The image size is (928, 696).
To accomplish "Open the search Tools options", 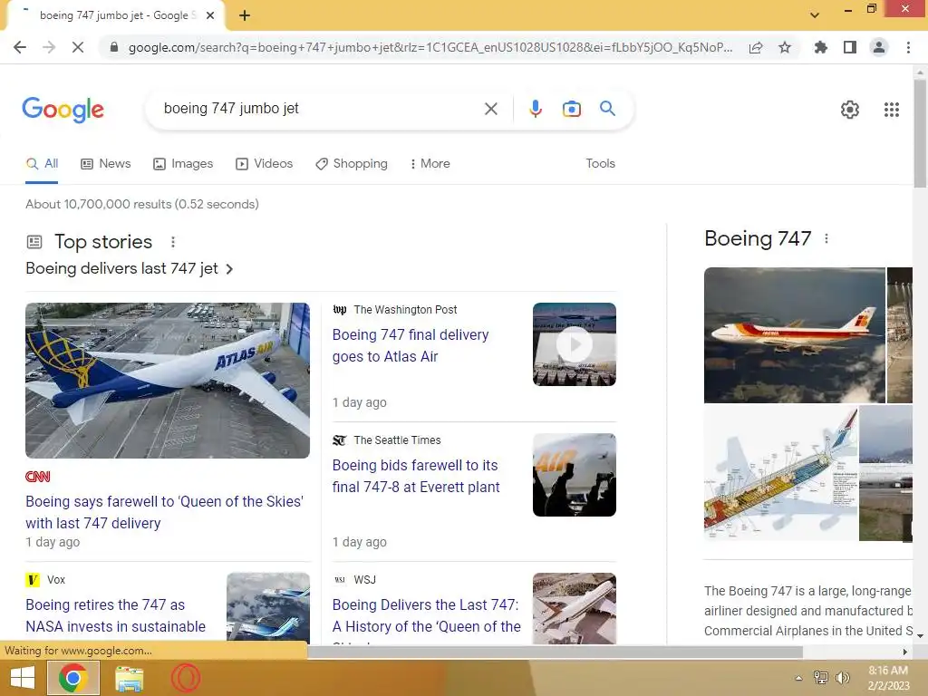I will click(x=600, y=163).
